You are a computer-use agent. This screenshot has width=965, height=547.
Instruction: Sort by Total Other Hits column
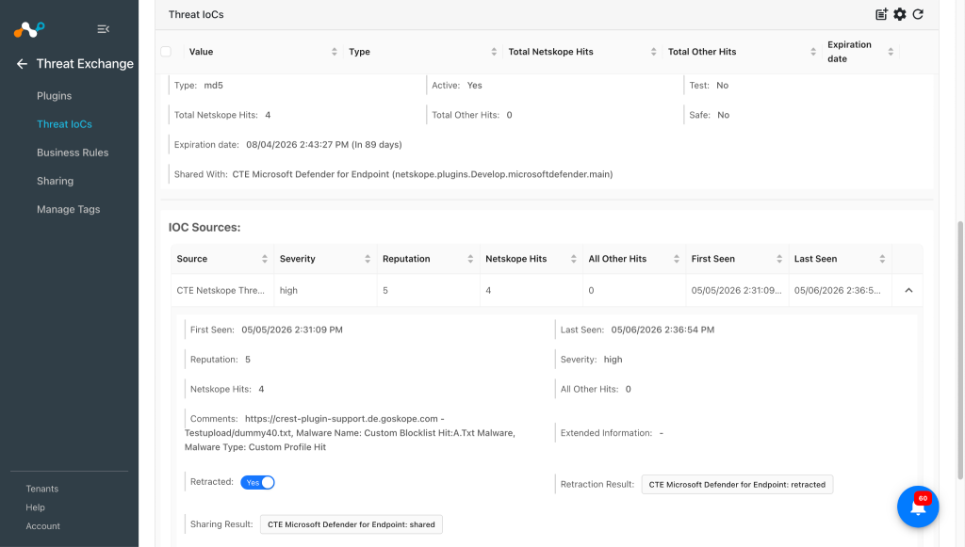[x=813, y=52]
